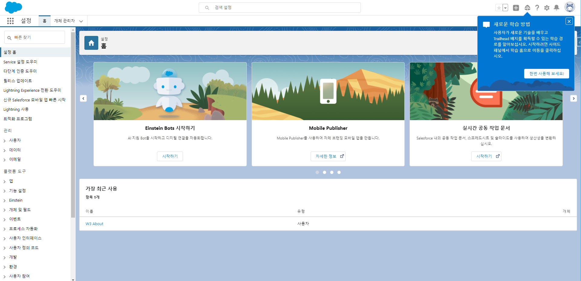
Task: Click the favorites star icon
Action: [499, 8]
